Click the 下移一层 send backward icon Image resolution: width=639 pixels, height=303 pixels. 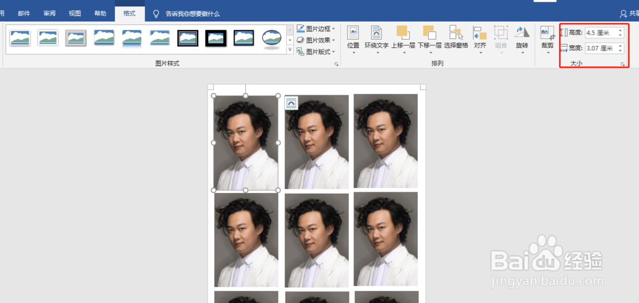(429, 33)
